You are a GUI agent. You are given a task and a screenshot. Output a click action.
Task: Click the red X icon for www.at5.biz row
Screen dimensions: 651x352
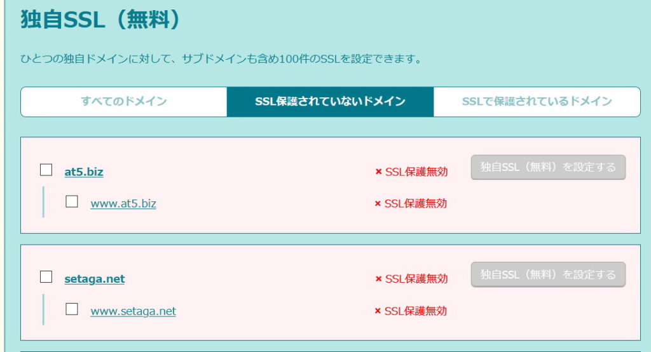click(378, 204)
